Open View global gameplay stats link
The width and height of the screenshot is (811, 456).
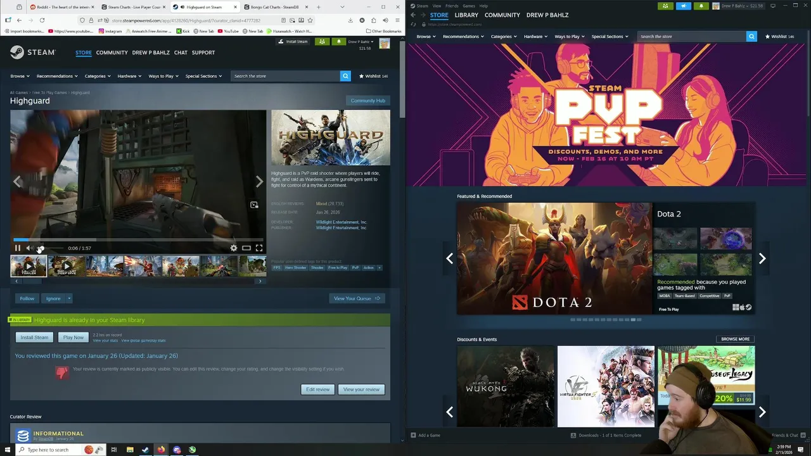point(143,341)
